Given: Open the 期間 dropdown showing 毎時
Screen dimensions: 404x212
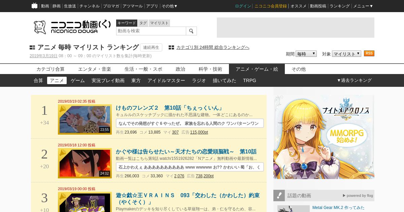Looking at the screenshot, I should pyautogui.click(x=306, y=54).
